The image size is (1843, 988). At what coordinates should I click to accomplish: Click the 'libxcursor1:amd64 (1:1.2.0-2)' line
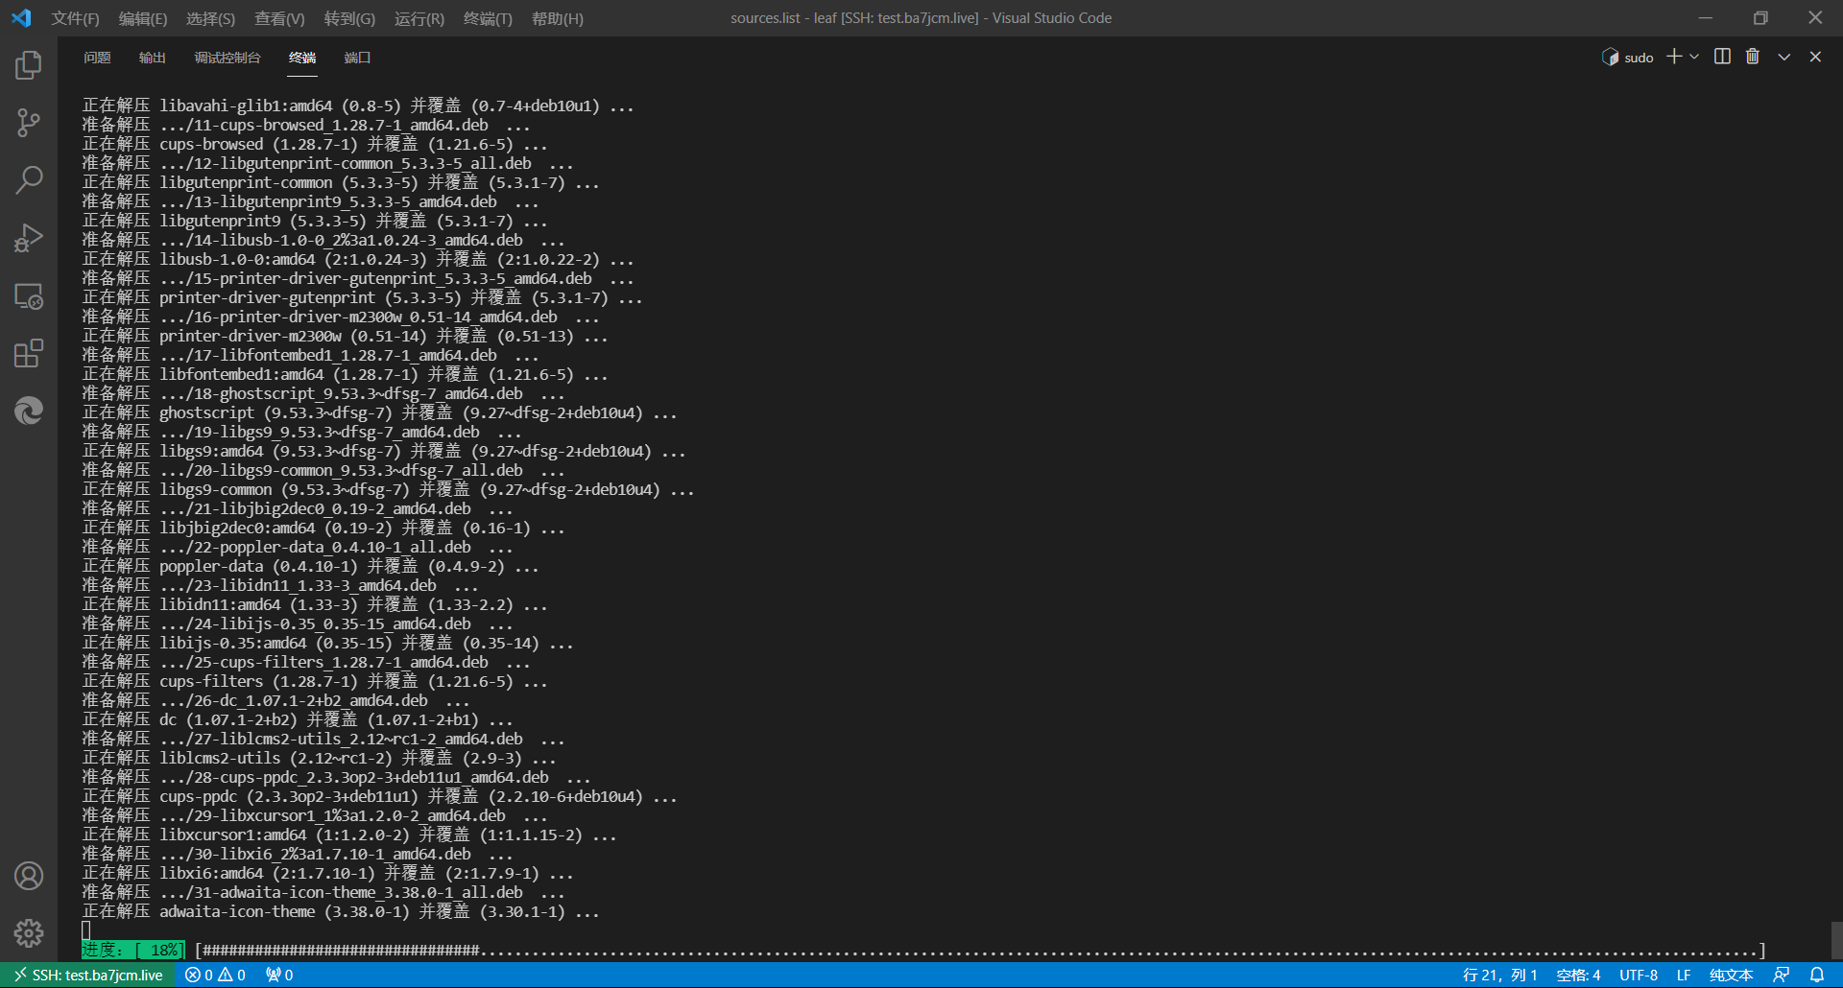pos(349,835)
